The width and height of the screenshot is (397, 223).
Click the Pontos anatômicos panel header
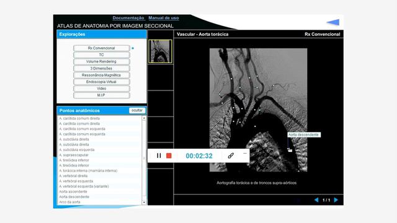(102, 110)
